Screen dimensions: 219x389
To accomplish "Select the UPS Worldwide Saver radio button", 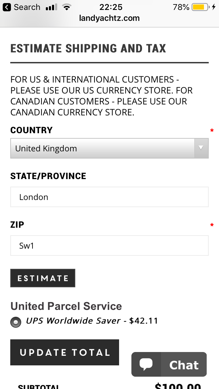I will (x=15, y=322).
